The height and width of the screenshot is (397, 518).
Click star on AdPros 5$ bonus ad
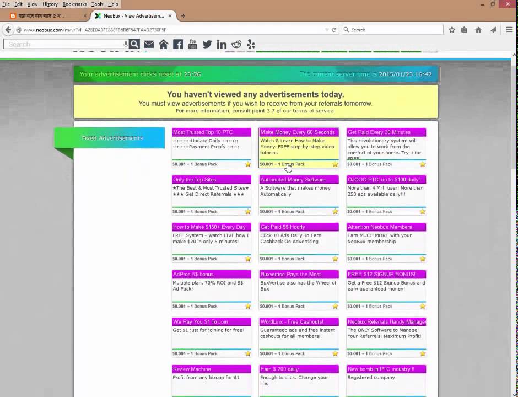click(x=248, y=306)
